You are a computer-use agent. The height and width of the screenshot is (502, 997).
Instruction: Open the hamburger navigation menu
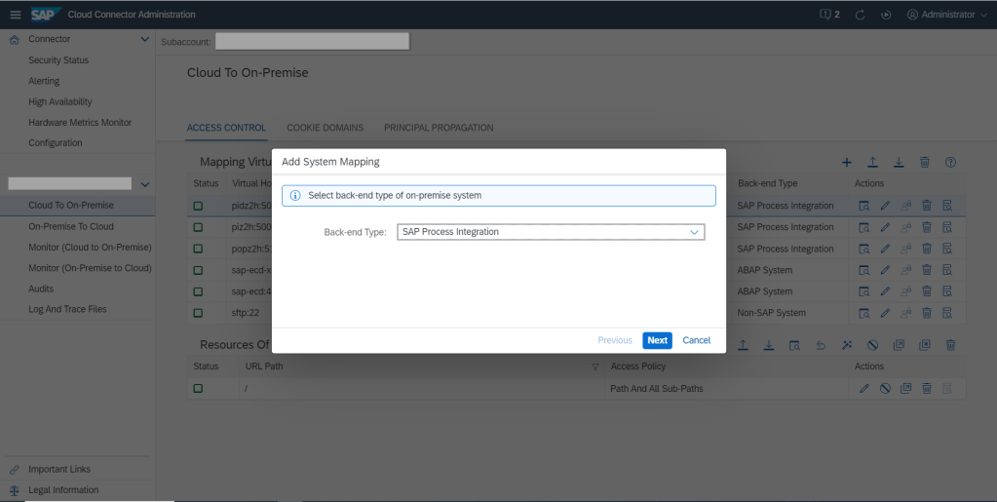[x=14, y=14]
